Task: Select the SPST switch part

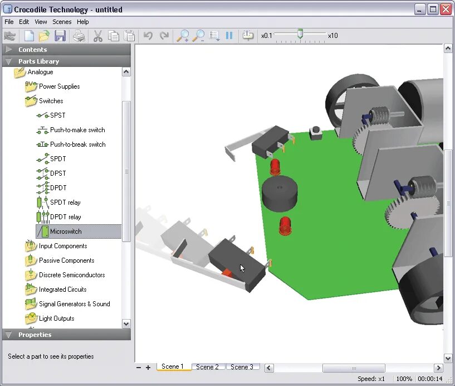Action: click(51, 115)
